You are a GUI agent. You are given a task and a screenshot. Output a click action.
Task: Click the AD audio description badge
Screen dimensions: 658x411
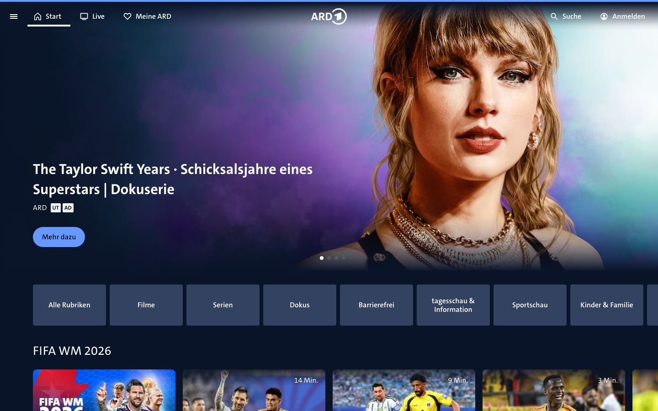pyautogui.click(x=68, y=208)
